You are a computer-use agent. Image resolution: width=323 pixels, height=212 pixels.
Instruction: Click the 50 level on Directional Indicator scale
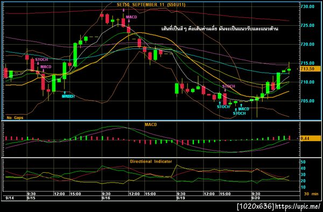[x=303, y=162]
